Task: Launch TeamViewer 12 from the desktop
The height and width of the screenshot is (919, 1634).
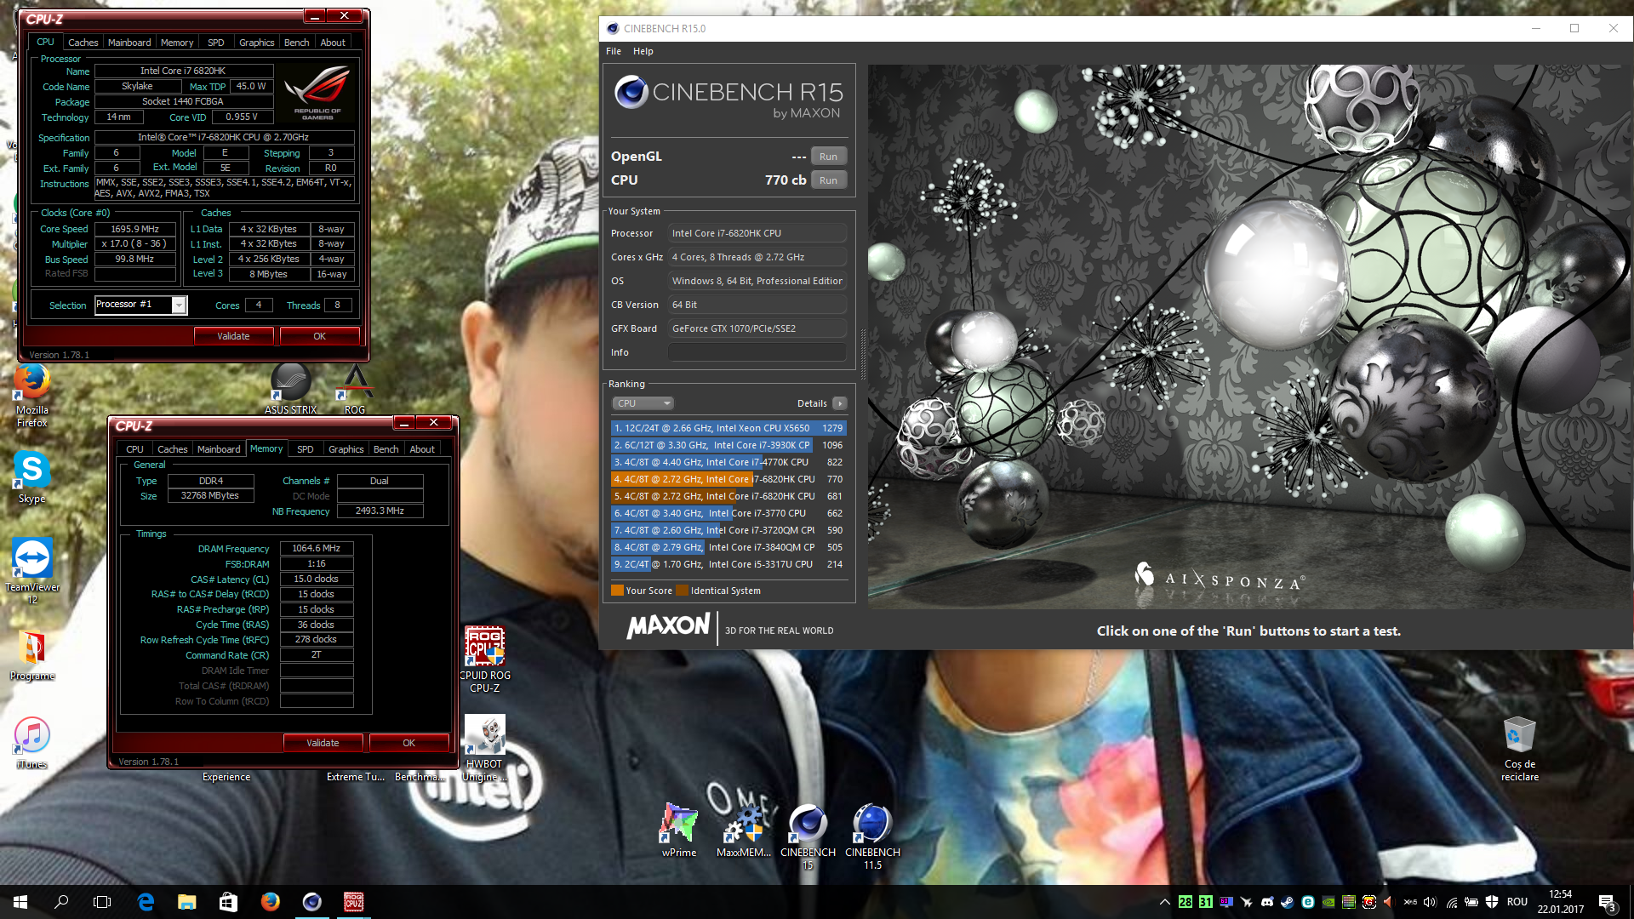Action: 32,571
